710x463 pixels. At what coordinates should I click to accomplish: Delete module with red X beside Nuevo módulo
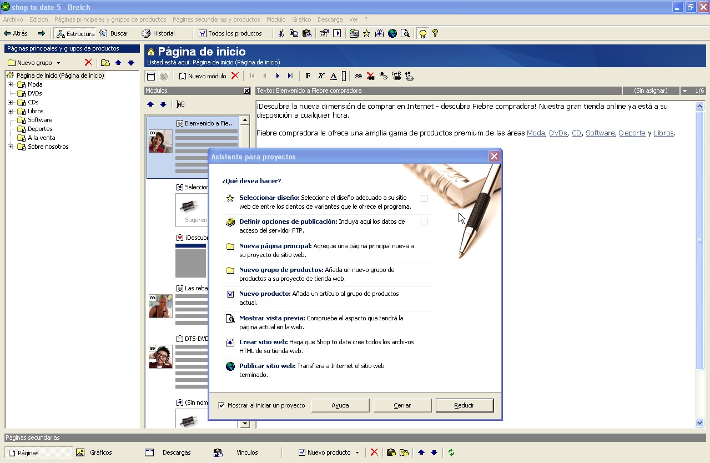(x=235, y=76)
